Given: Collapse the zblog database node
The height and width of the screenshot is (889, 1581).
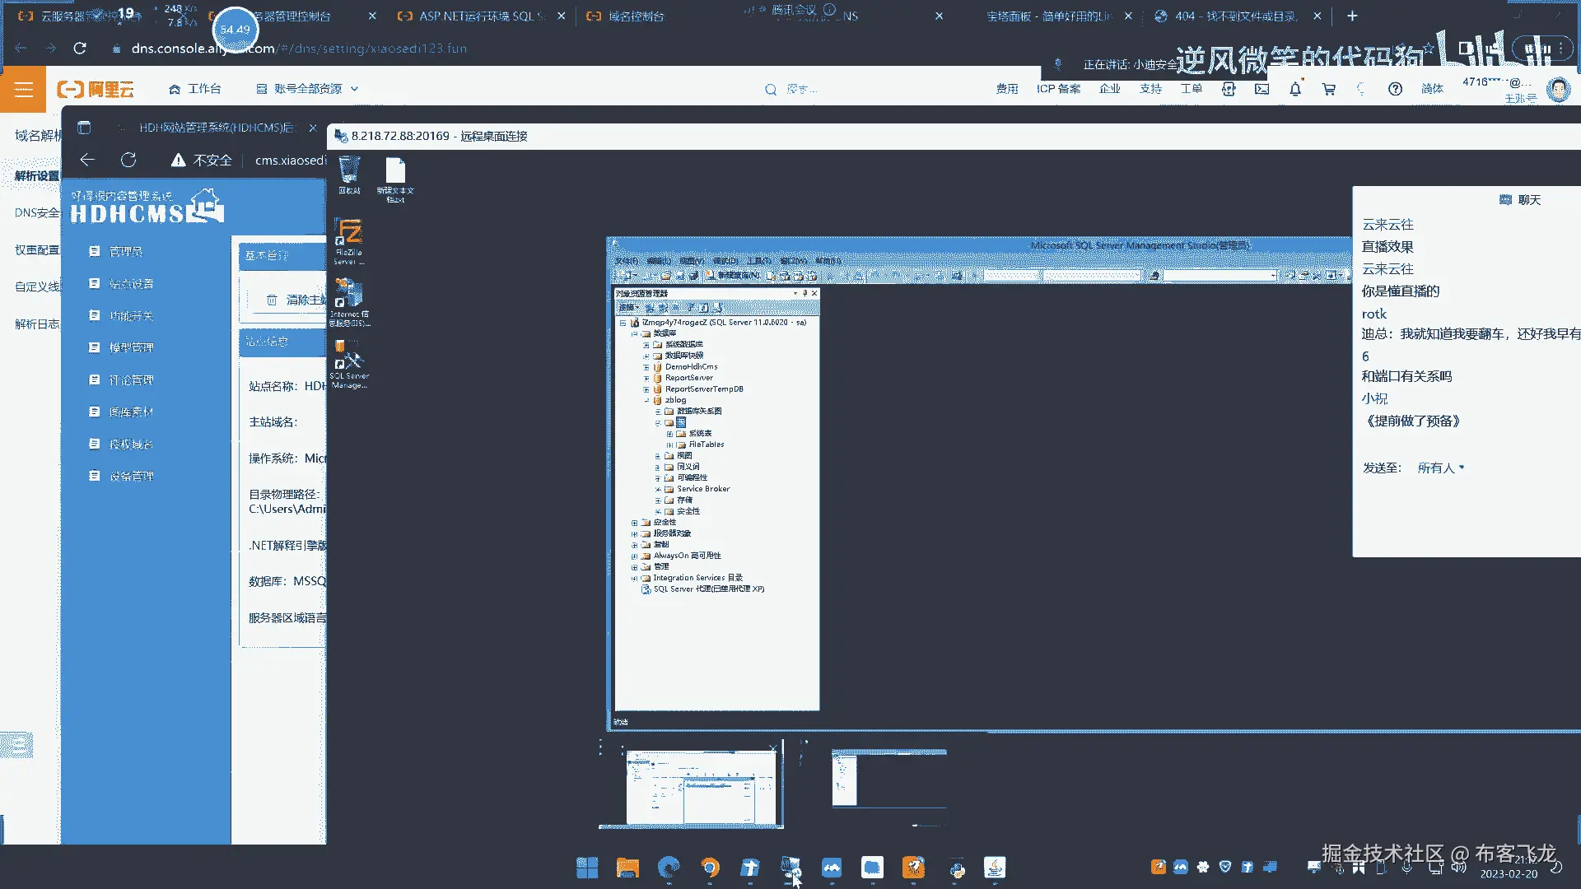Looking at the screenshot, I should 646,400.
